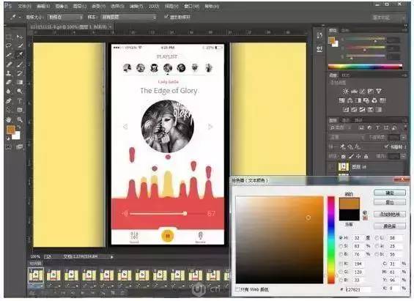Select the Zoom tool beside the Hand tool
Screen dimensions: 414x301
tap(20, 119)
